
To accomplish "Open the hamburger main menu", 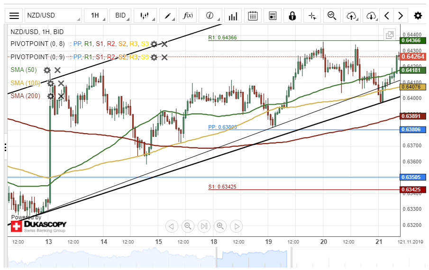I will tap(14, 16).
